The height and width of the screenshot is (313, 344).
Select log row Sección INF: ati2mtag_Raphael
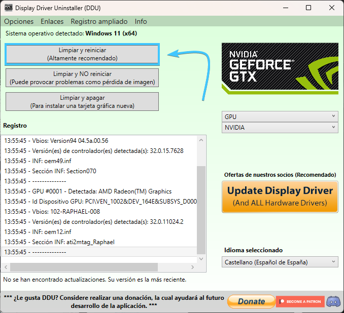[99, 242]
